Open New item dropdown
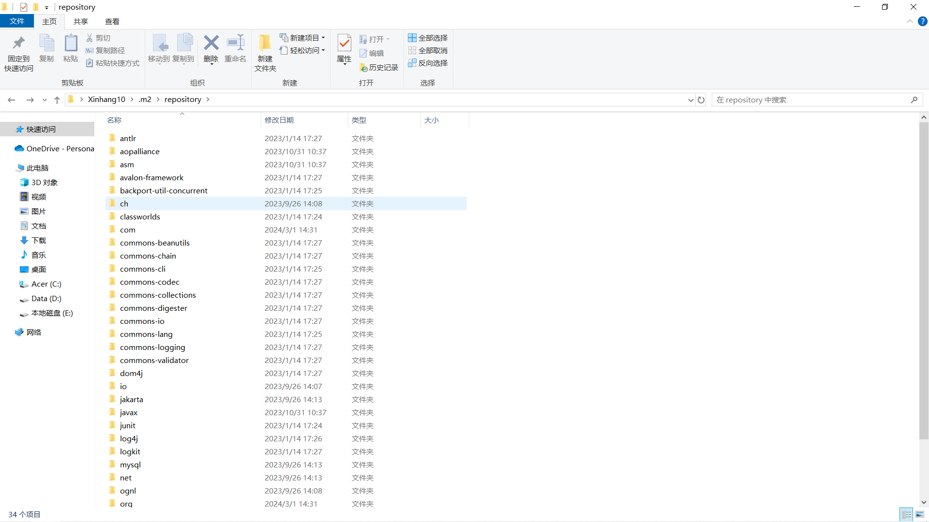 [302, 38]
